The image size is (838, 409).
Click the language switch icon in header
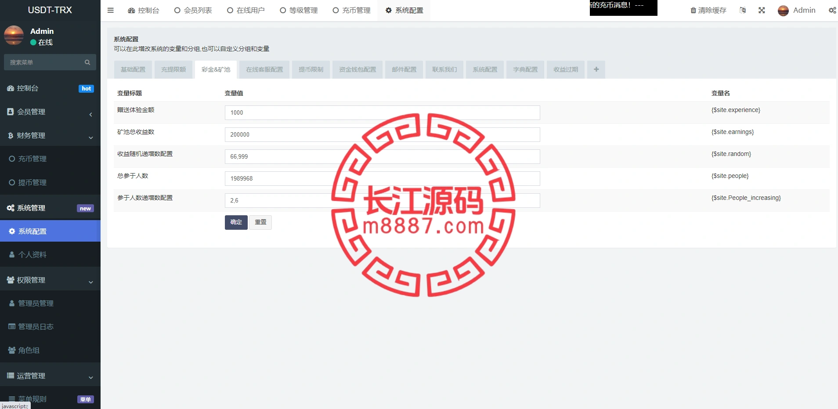(743, 10)
